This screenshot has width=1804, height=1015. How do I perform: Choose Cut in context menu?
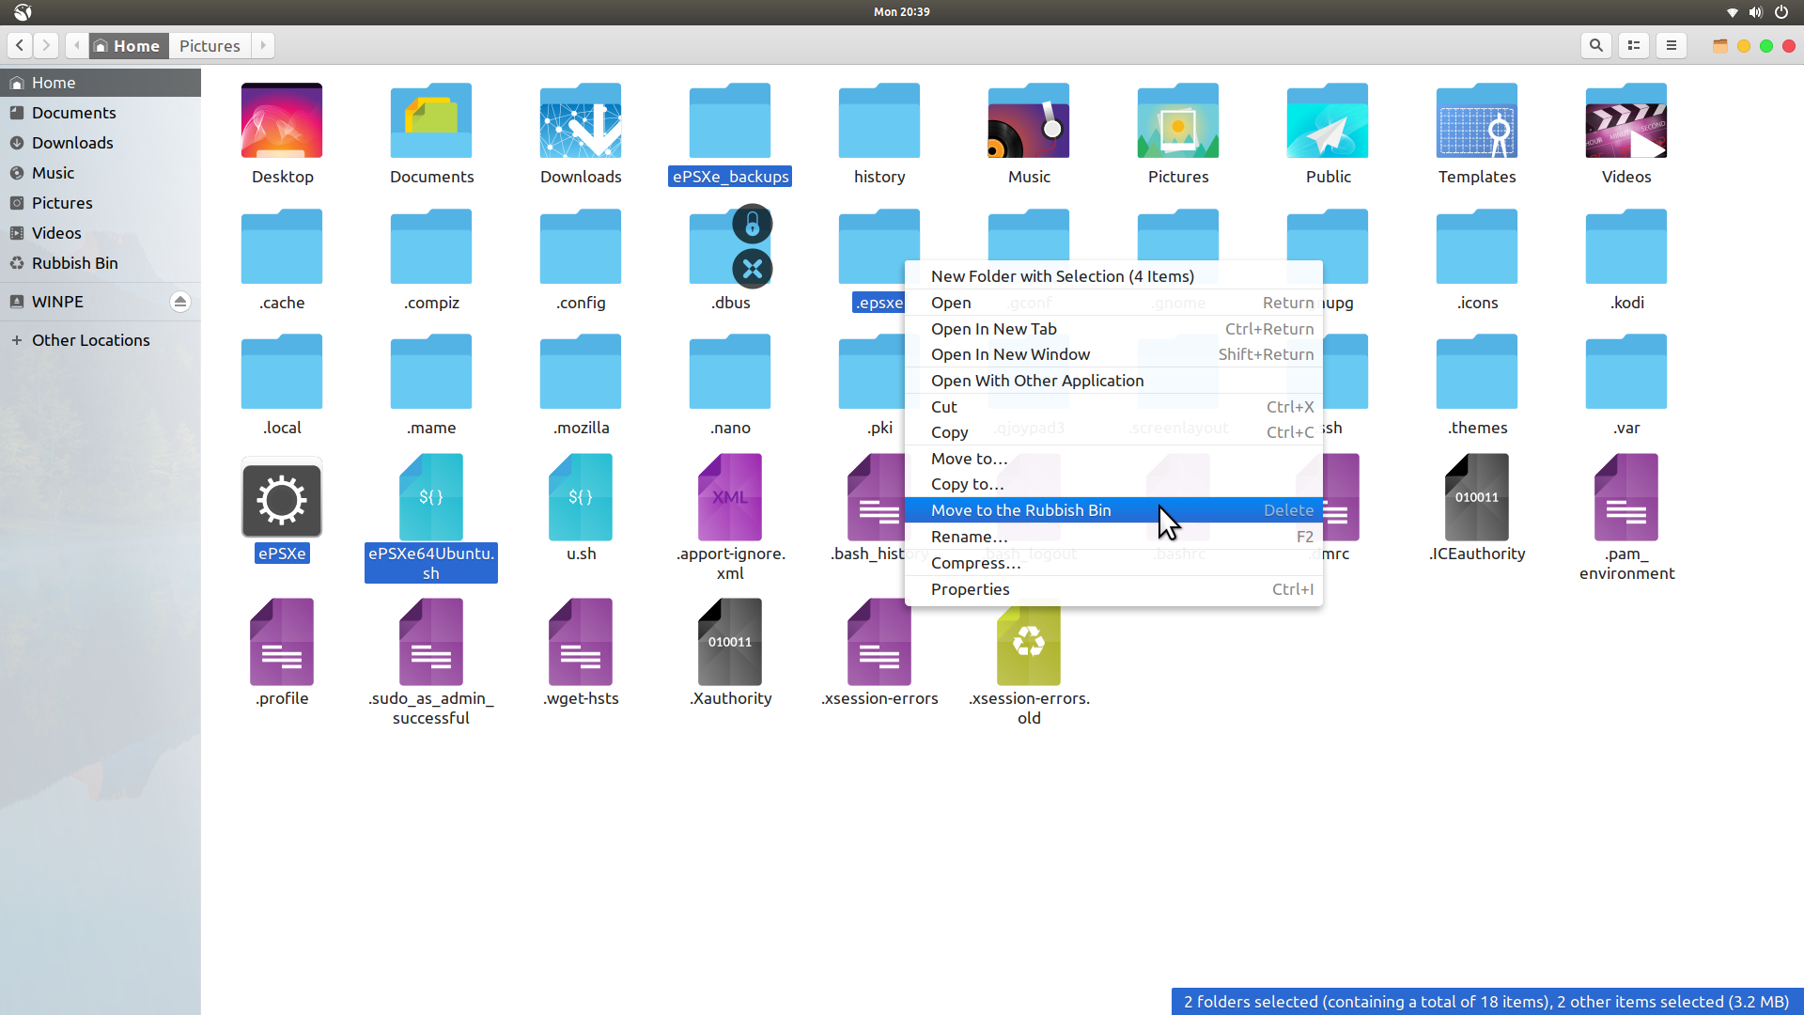pos(1113,407)
